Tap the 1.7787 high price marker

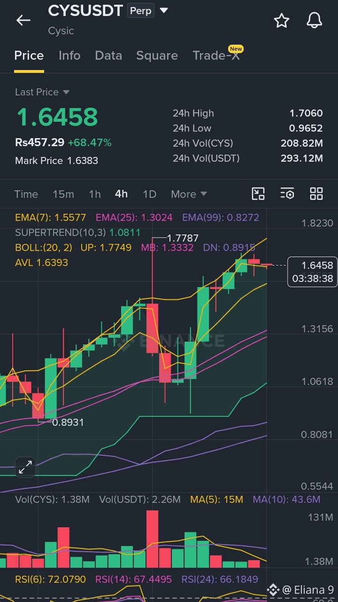point(183,238)
